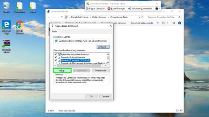Click the items list scroll left arrow
The width and height of the screenshot is (209, 117).
tap(55, 66)
